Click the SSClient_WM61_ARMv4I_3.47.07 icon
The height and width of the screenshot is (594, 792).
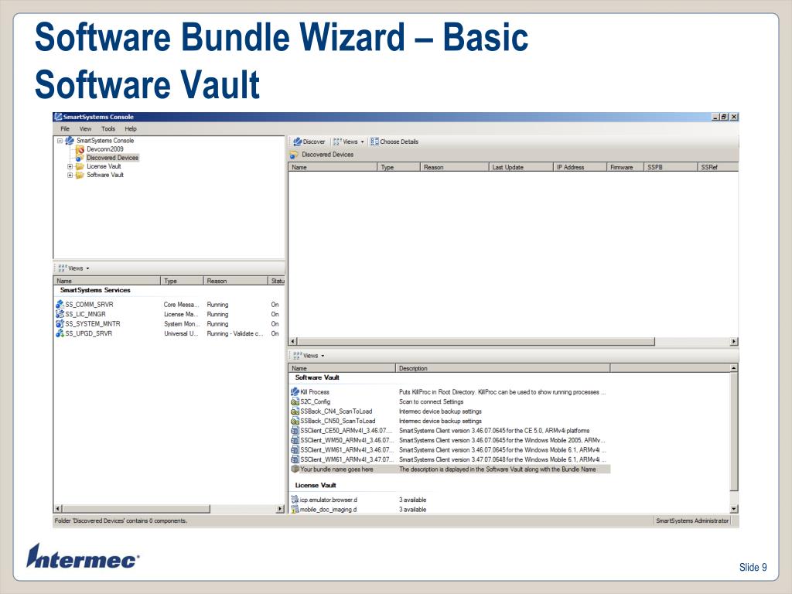[295, 459]
